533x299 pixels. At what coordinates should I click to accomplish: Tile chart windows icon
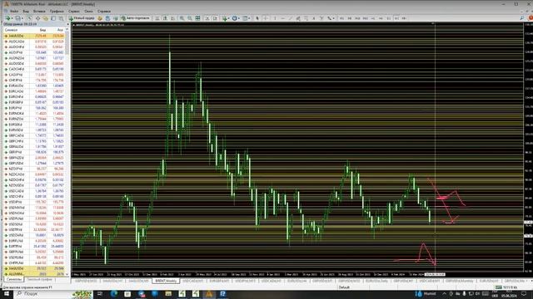(198, 18)
